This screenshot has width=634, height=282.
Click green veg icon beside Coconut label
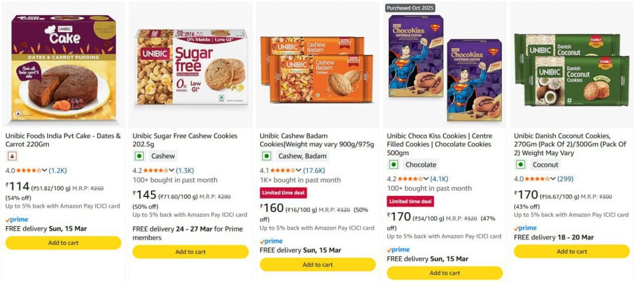521,165
